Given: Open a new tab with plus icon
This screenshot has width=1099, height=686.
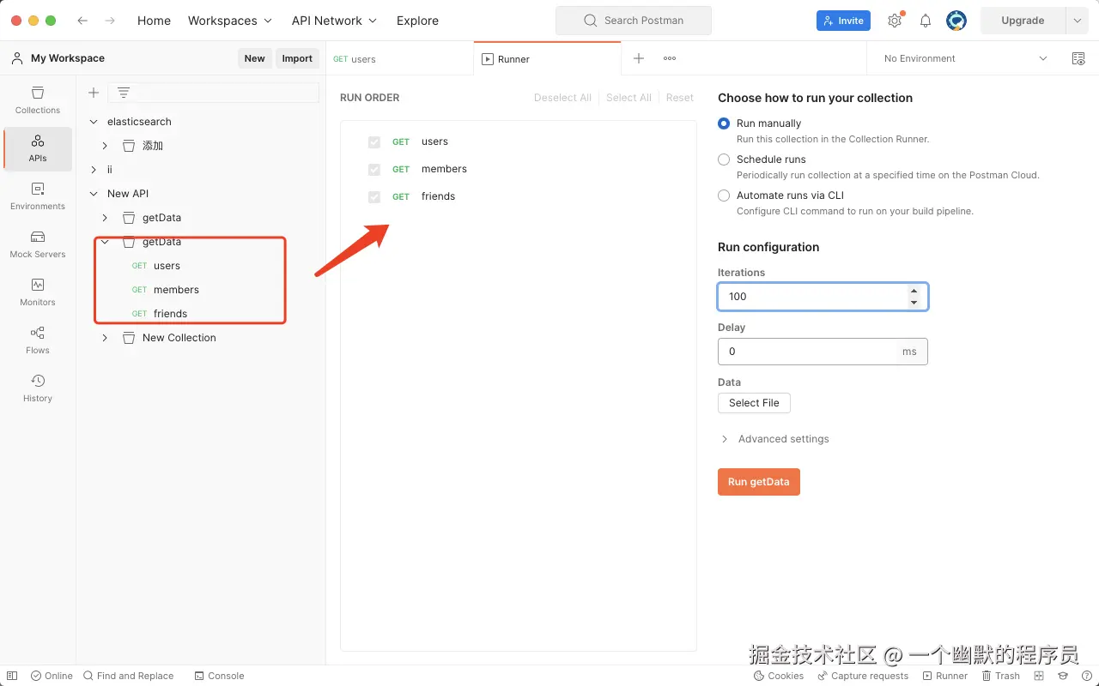Looking at the screenshot, I should (639, 58).
